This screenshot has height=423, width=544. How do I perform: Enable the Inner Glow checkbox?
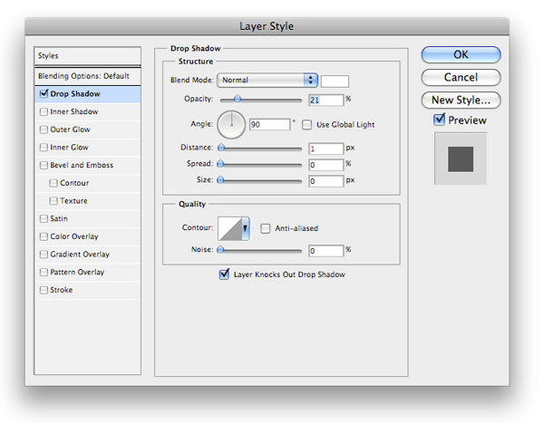(x=44, y=148)
